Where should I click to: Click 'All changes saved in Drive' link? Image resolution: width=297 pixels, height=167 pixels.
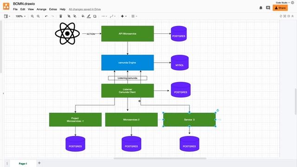click(84, 9)
